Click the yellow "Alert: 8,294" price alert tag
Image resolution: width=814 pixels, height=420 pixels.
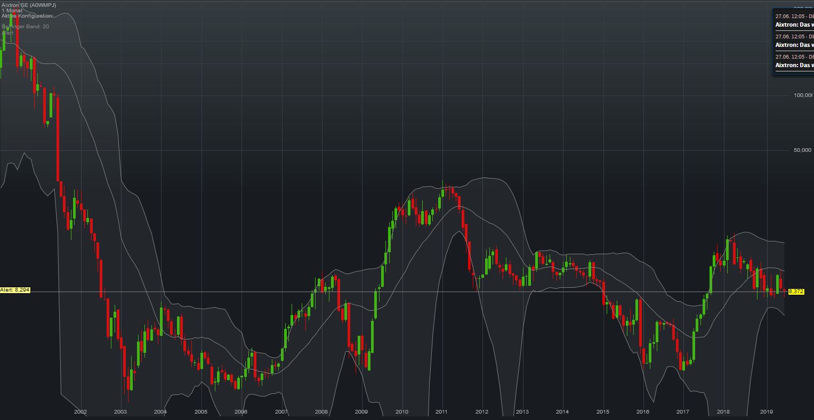click(x=15, y=290)
